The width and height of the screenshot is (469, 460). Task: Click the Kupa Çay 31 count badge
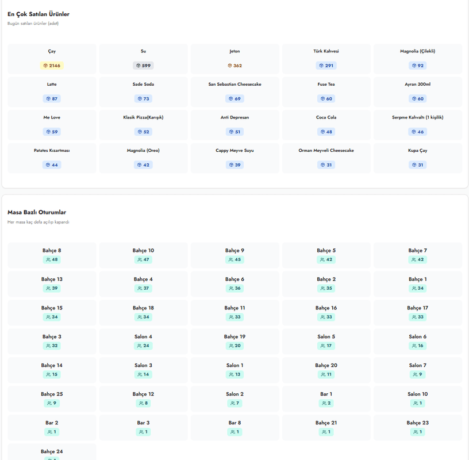417,165
